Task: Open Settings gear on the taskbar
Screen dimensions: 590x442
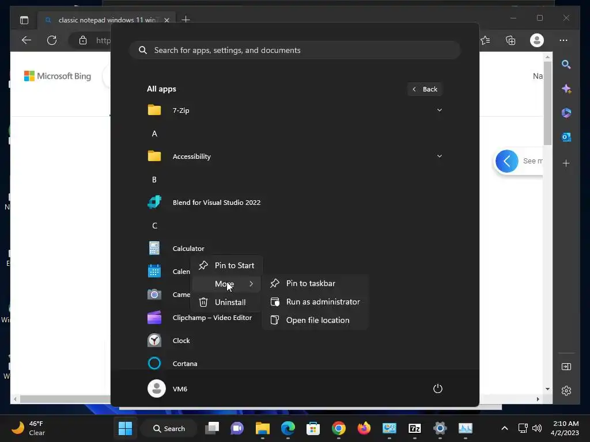Action: [x=440, y=428]
